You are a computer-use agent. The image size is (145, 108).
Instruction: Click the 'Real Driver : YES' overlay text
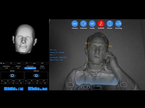pos(56,60)
